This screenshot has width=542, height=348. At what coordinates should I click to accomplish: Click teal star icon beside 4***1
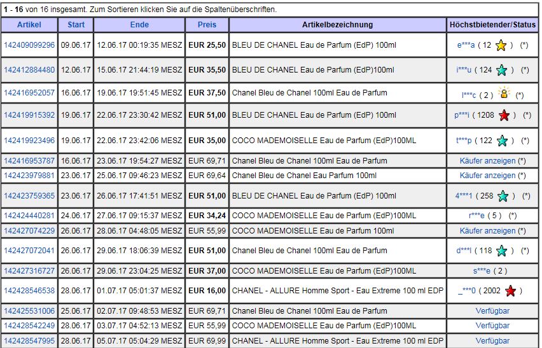[x=503, y=196]
